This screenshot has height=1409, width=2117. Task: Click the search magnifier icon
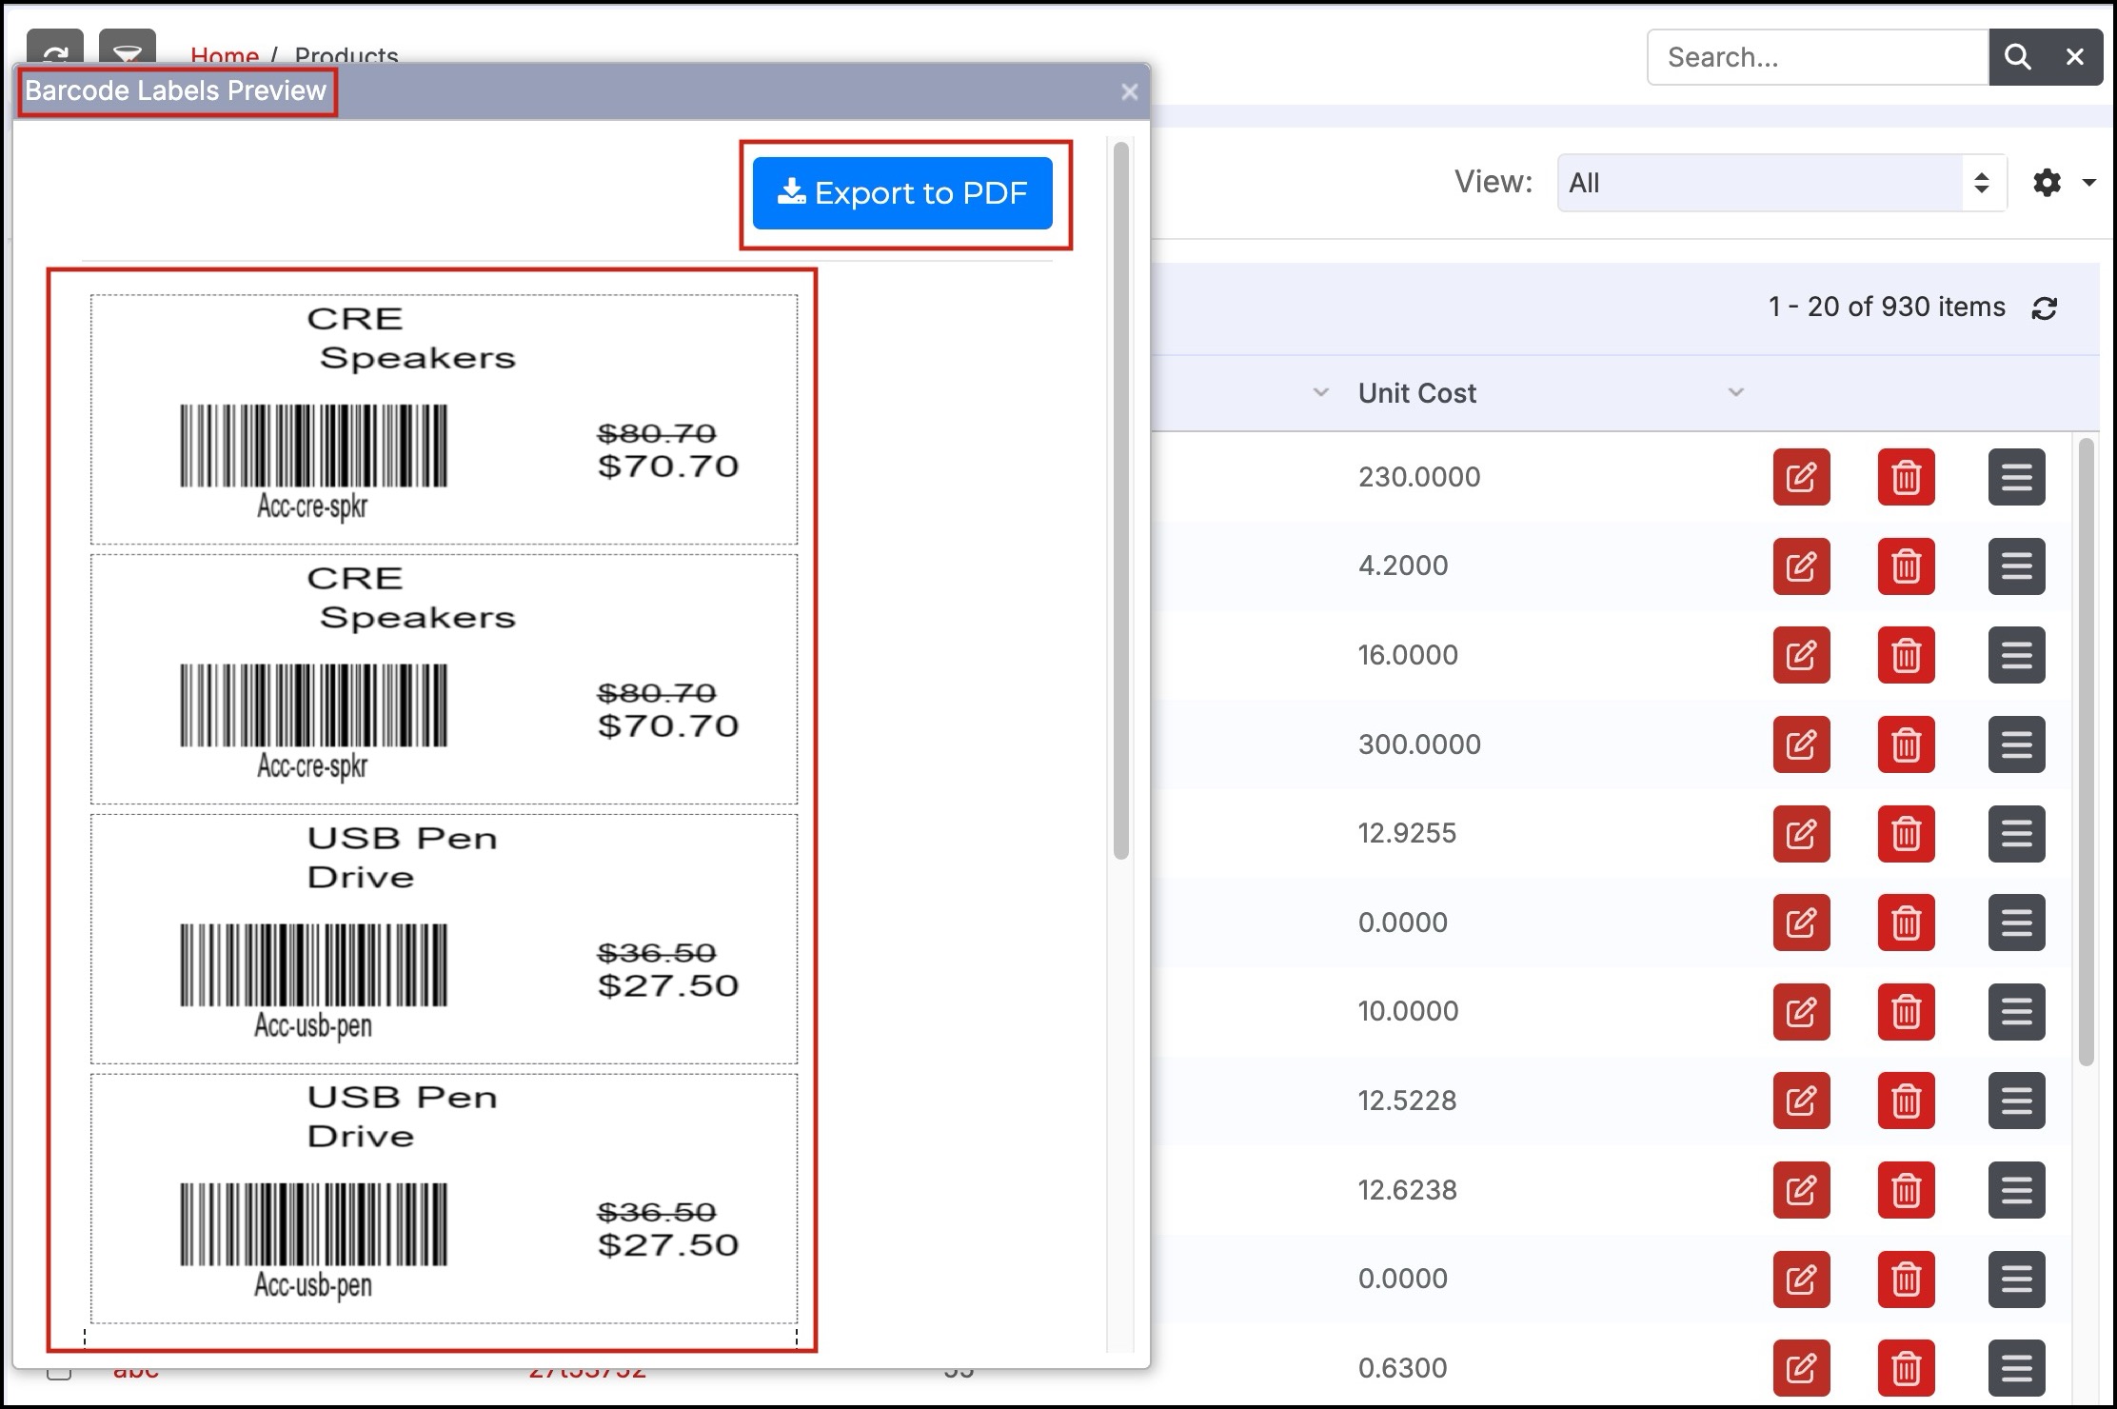pos(2016,57)
